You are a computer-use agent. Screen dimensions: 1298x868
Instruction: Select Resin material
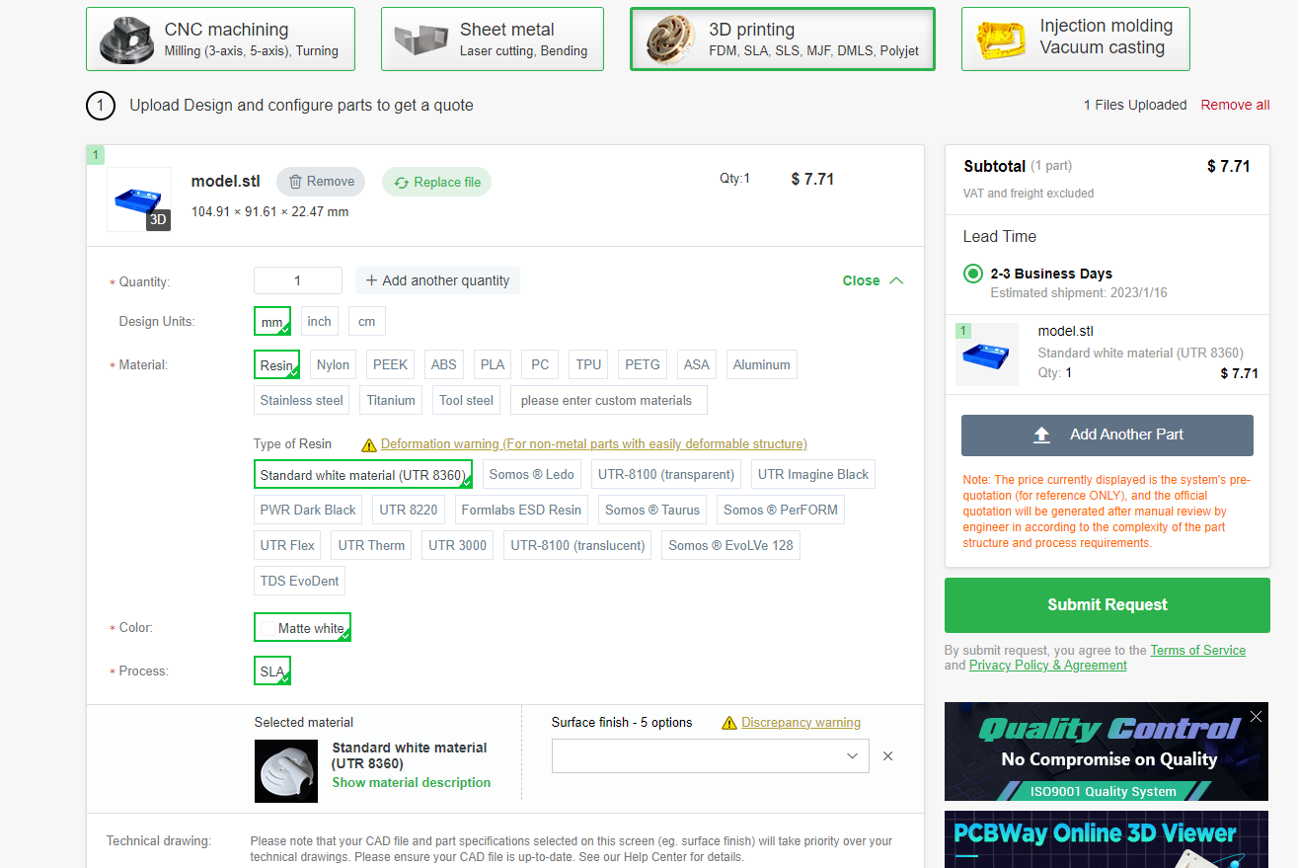click(276, 365)
